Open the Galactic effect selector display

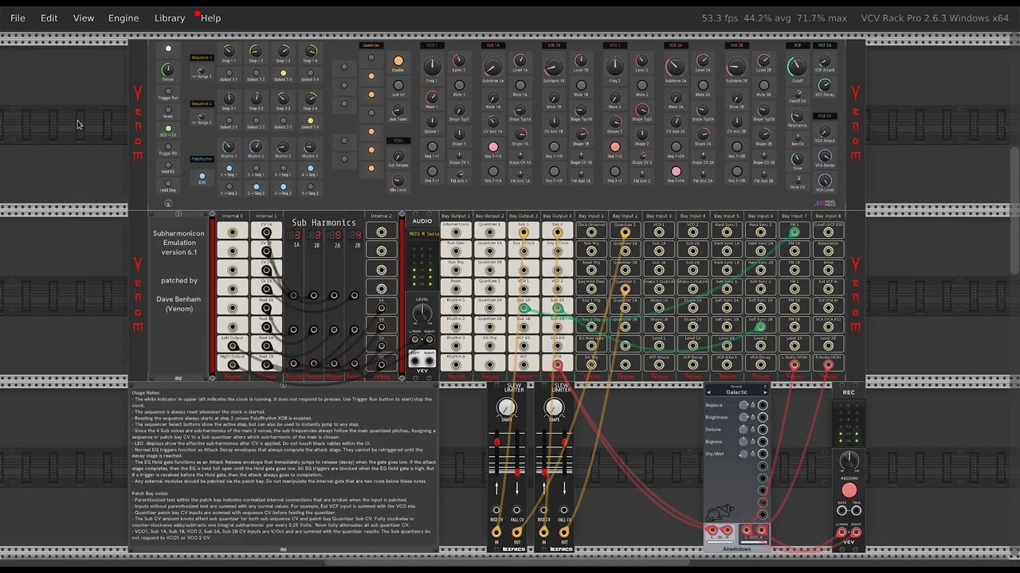tap(736, 392)
